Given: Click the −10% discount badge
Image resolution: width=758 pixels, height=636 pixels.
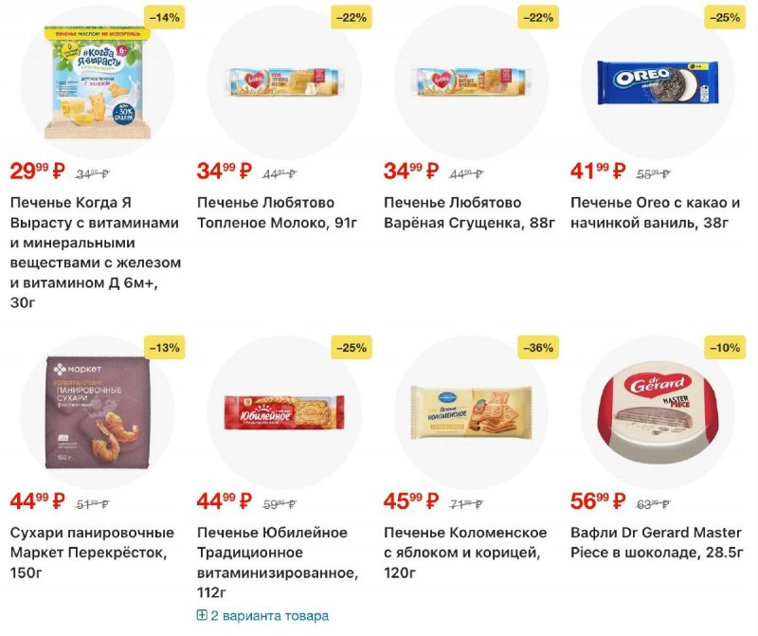Looking at the screenshot, I should coord(725,348).
